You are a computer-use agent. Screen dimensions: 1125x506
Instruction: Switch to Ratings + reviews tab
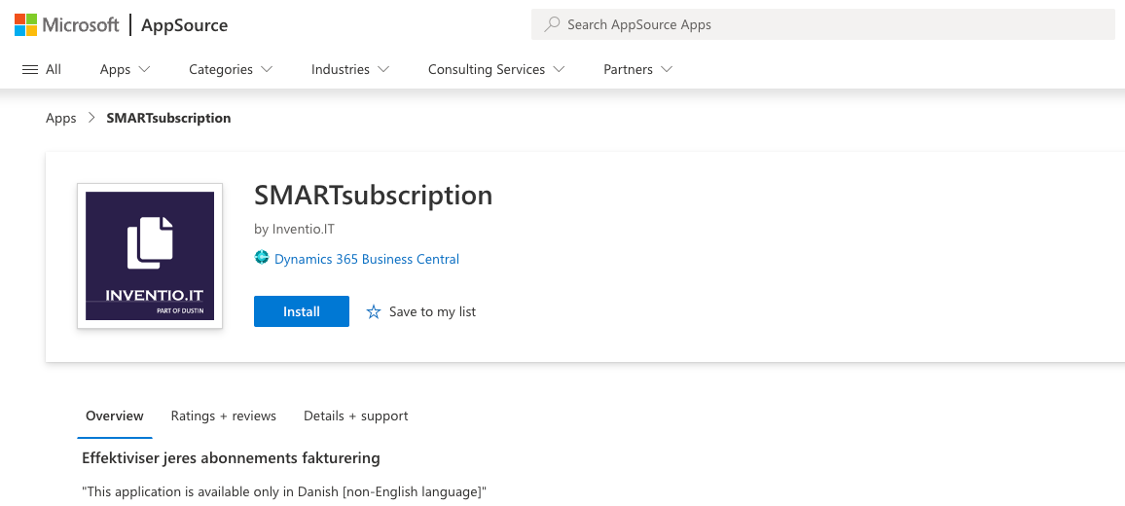pos(223,416)
